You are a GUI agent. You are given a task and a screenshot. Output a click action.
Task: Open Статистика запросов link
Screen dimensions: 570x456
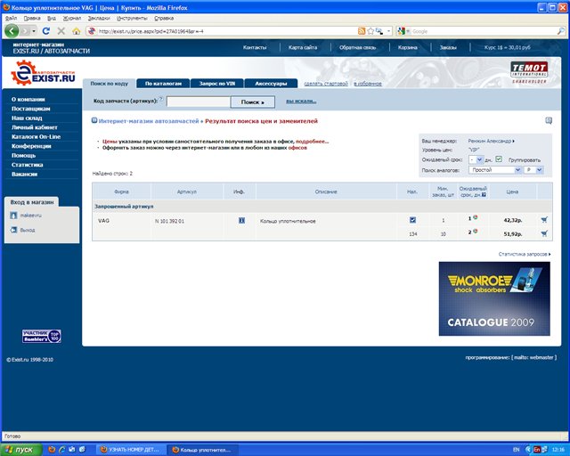tap(525, 254)
